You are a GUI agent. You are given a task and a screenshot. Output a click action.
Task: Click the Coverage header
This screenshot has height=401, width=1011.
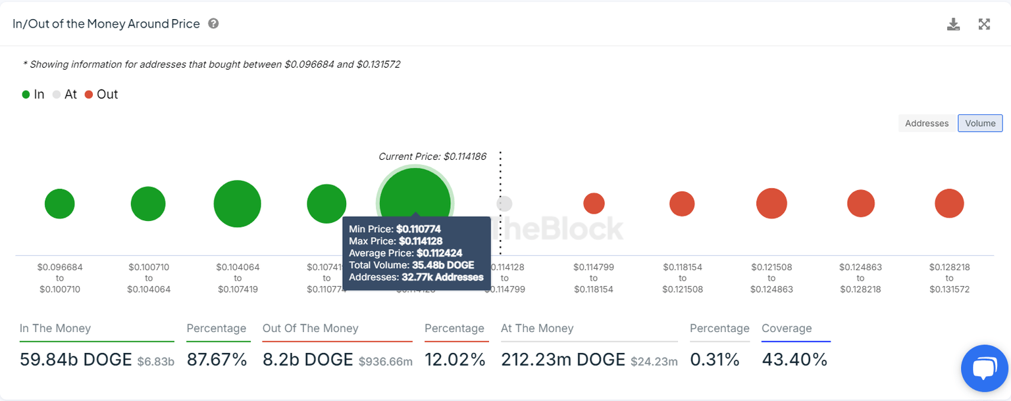(787, 328)
